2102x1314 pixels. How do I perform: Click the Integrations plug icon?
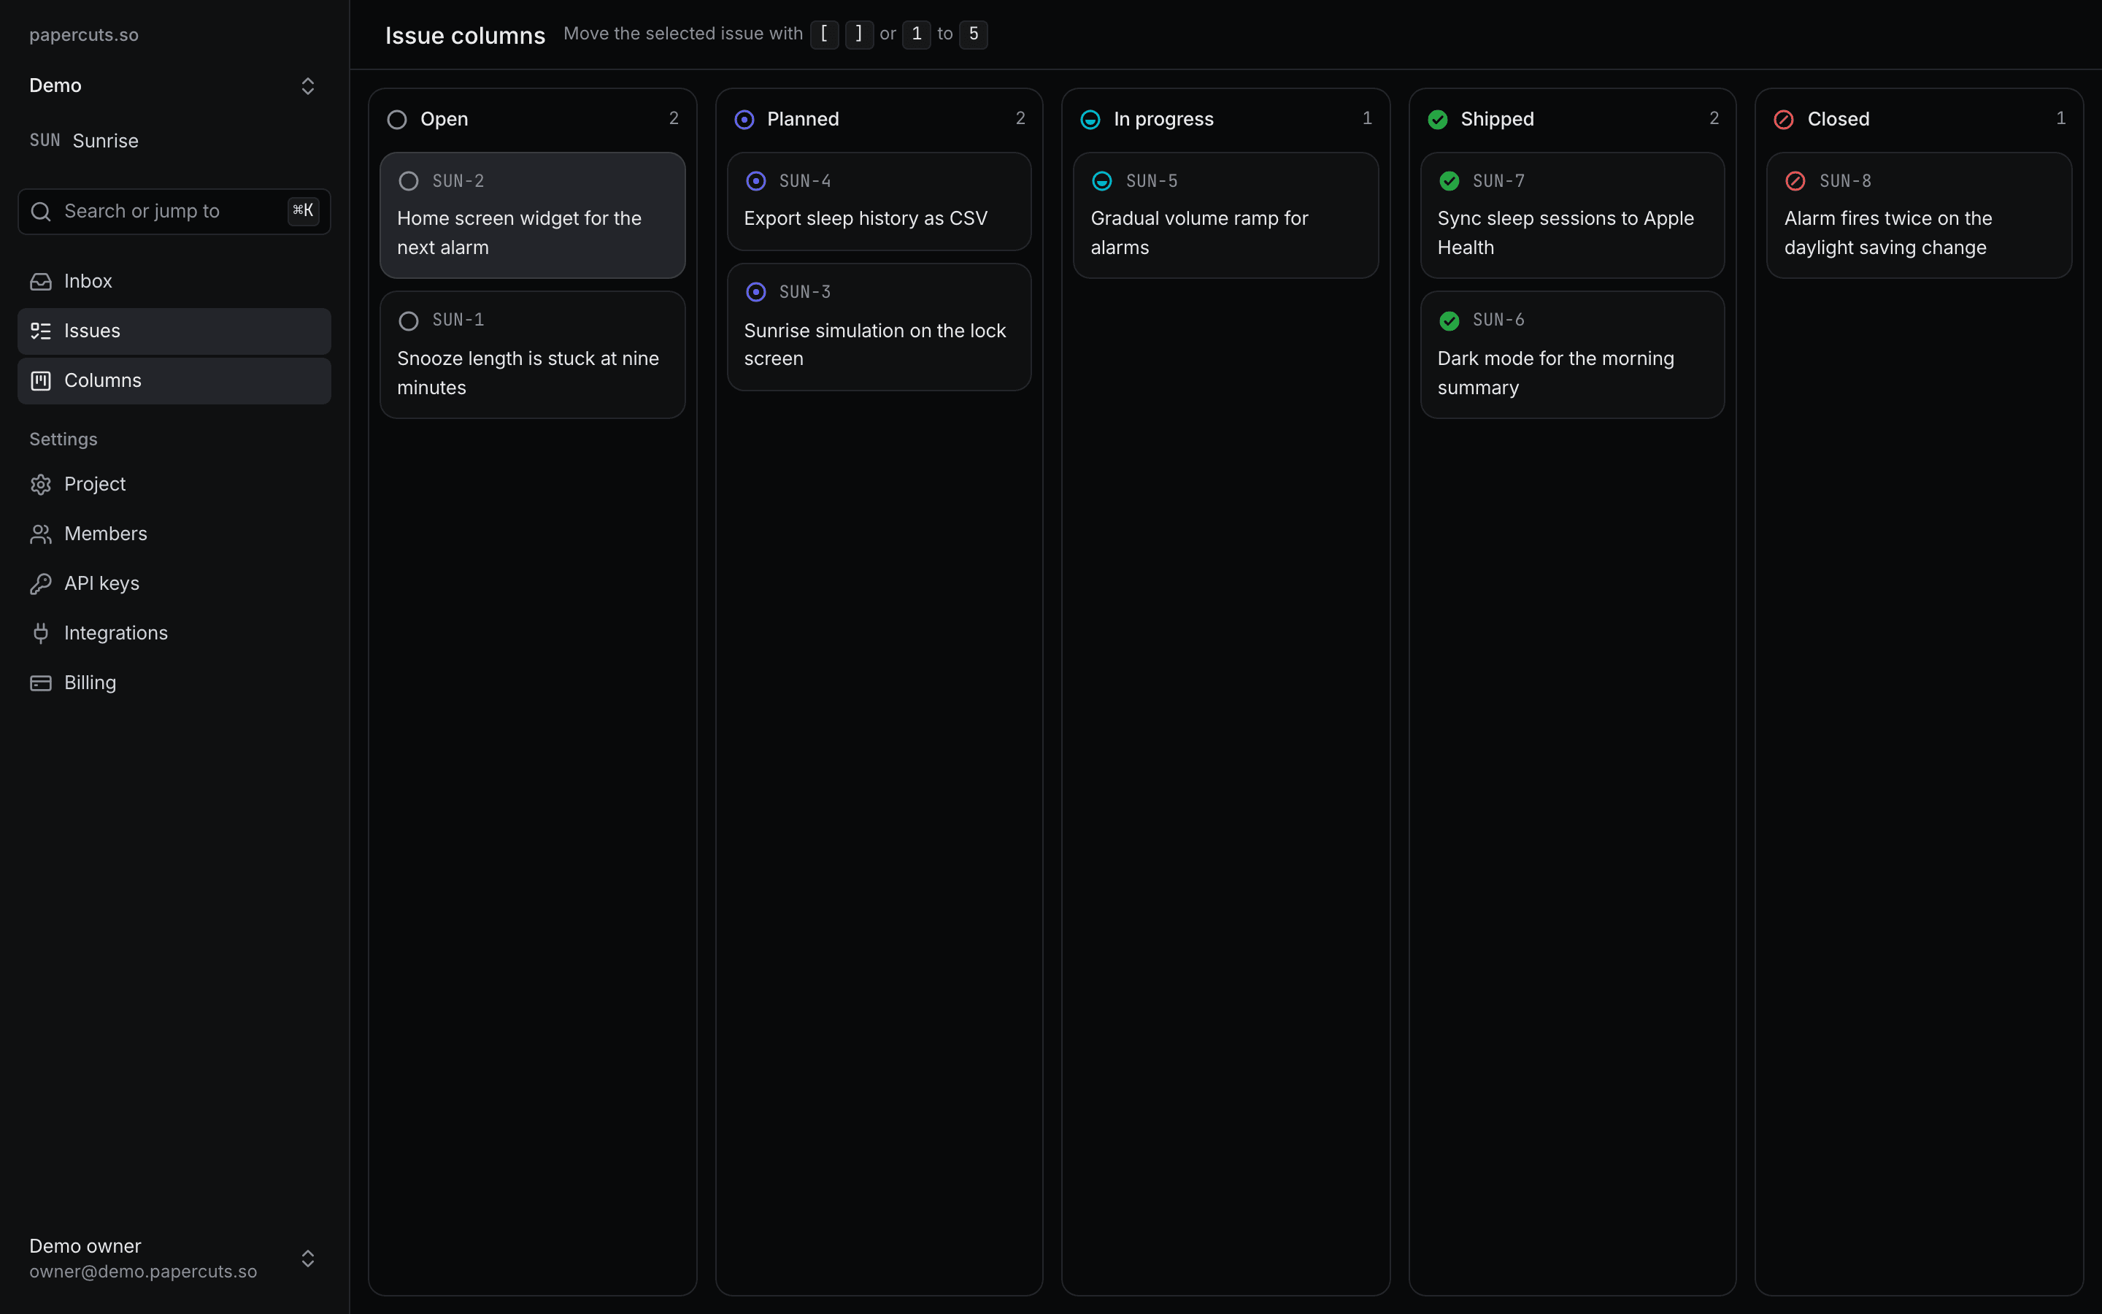(x=41, y=633)
